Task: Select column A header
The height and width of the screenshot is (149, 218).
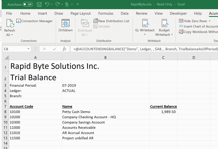Action: pyautogui.click(x=36, y=58)
